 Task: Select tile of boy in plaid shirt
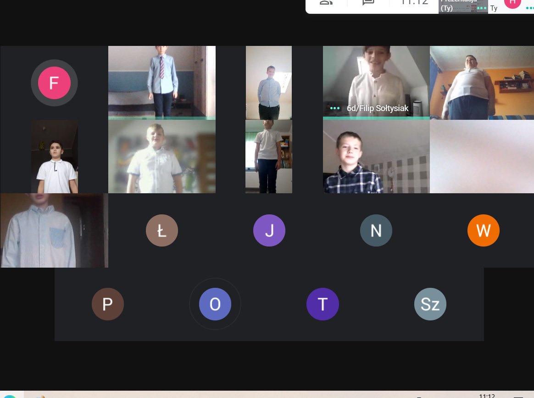376,157
